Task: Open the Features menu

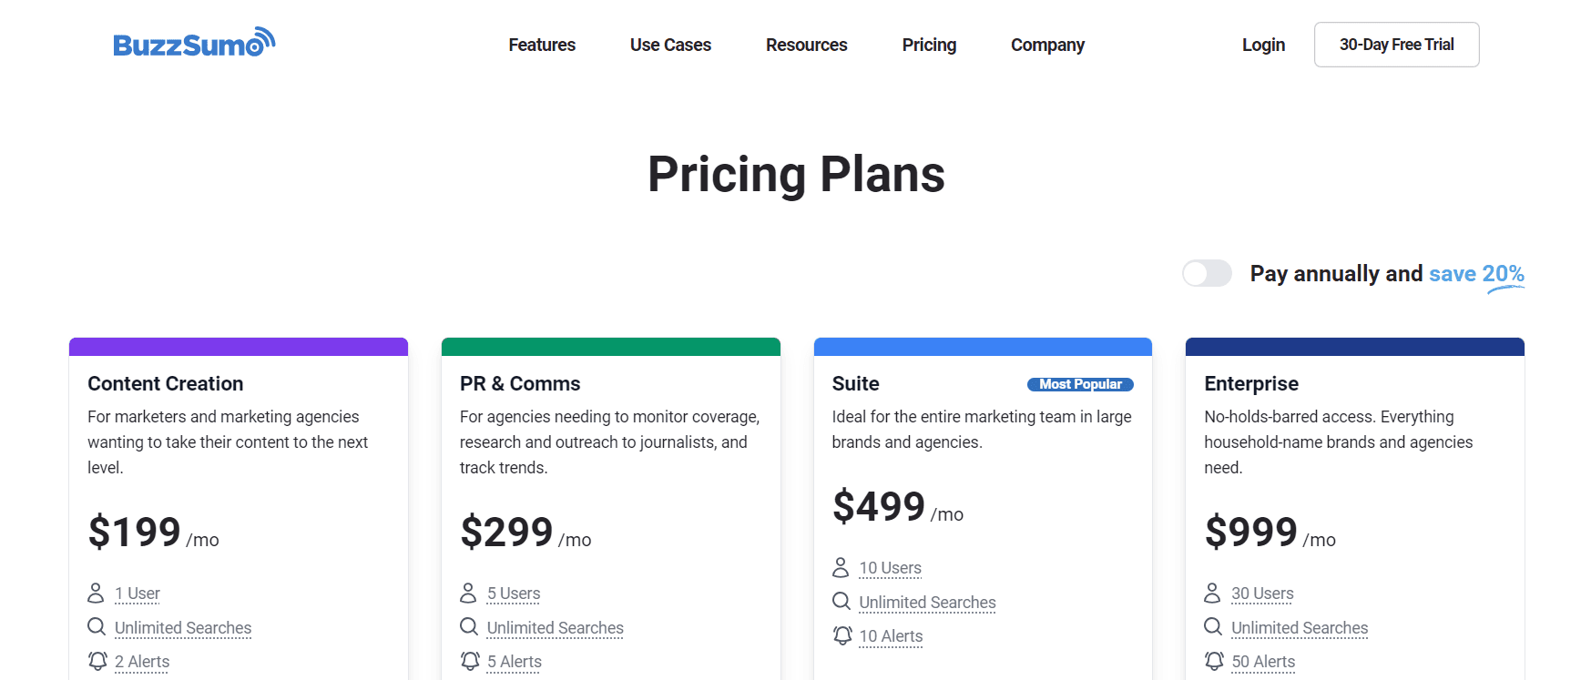Action: (542, 45)
